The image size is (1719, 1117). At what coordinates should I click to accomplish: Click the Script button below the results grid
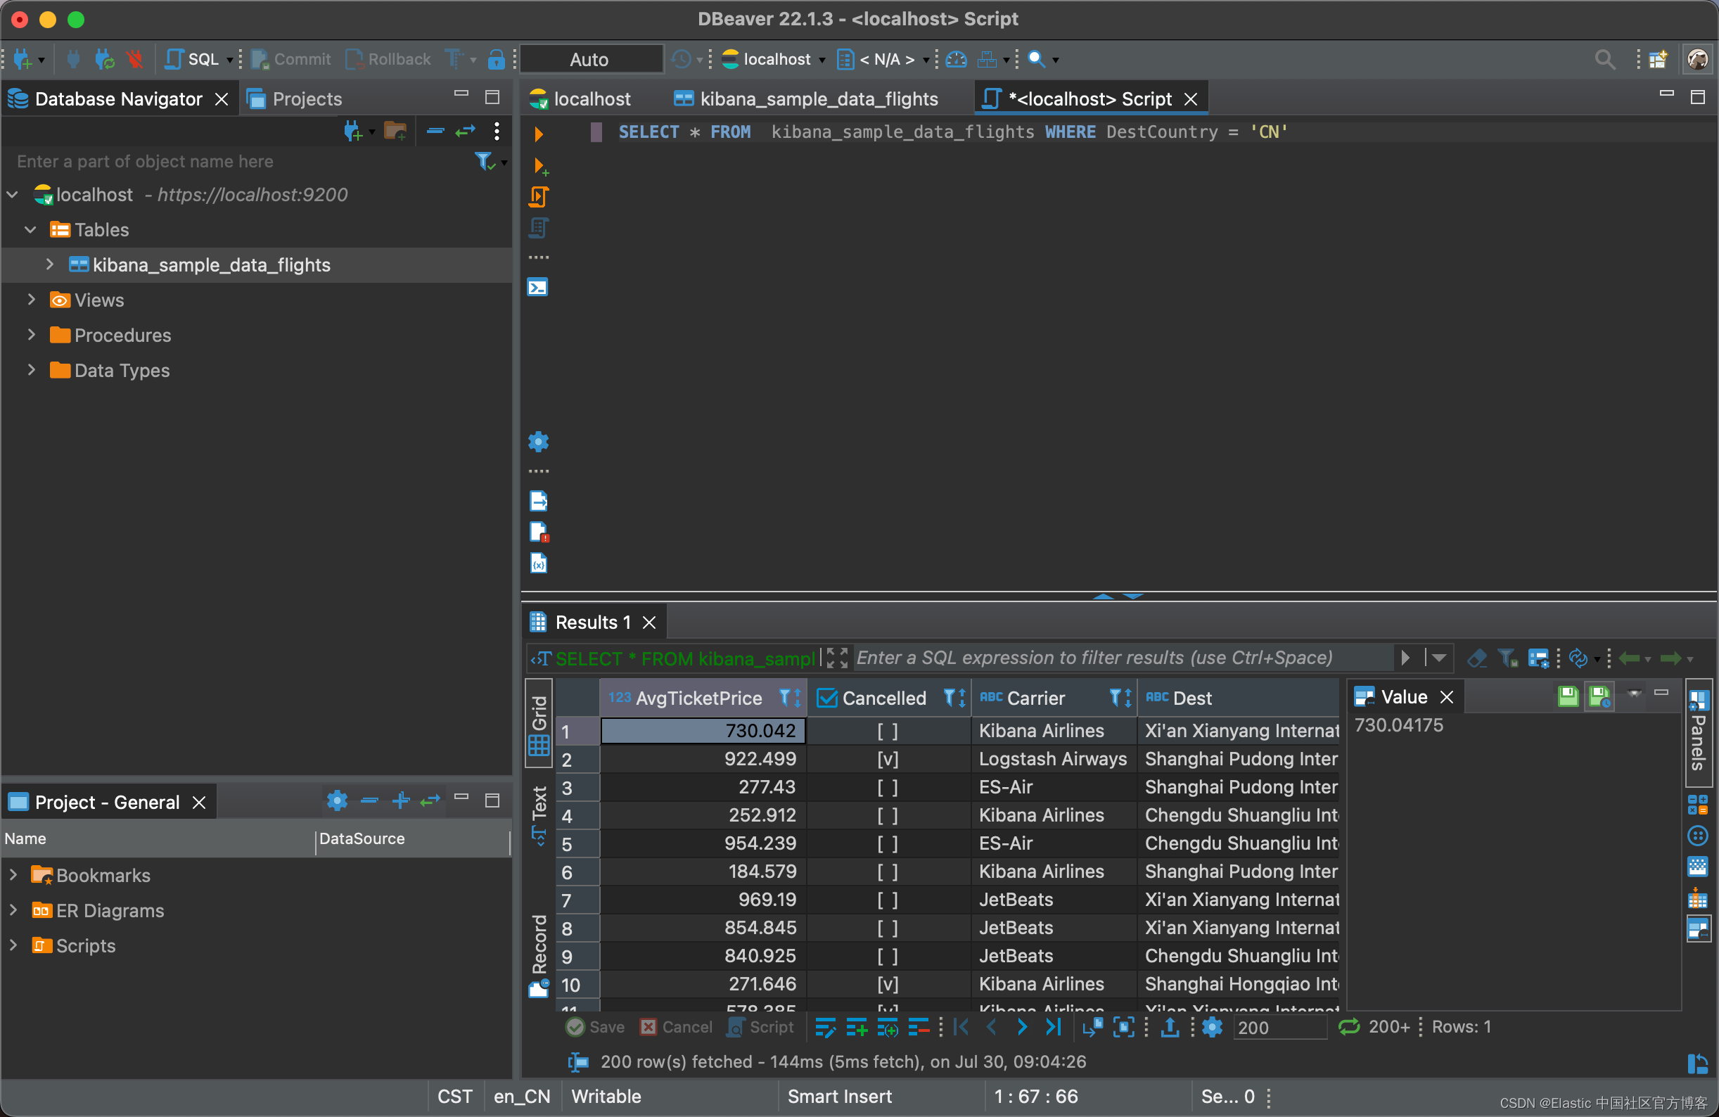pos(760,1027)
